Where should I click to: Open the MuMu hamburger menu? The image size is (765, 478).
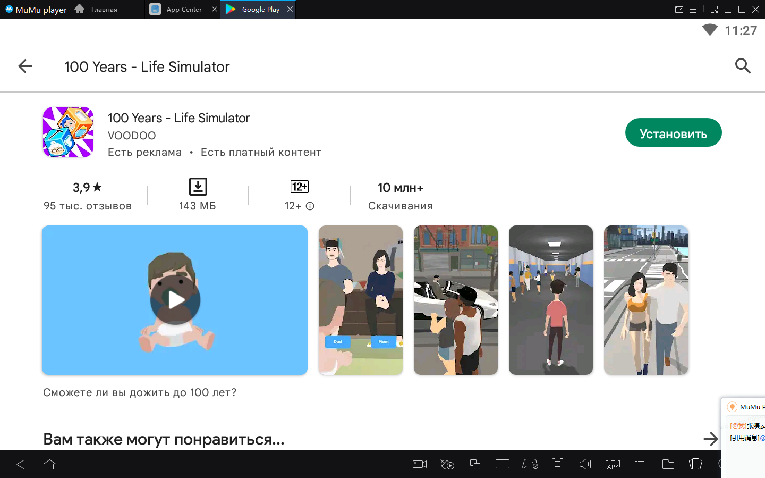point(693,10)
